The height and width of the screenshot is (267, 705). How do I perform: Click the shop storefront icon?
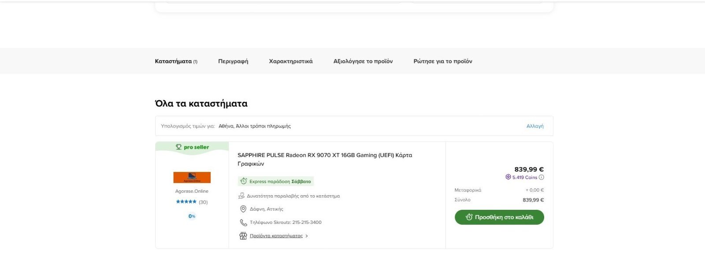(243, 236)
